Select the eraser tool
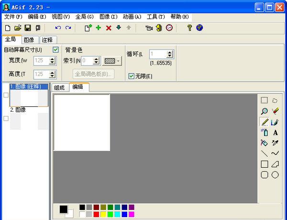 coord(275,111)
